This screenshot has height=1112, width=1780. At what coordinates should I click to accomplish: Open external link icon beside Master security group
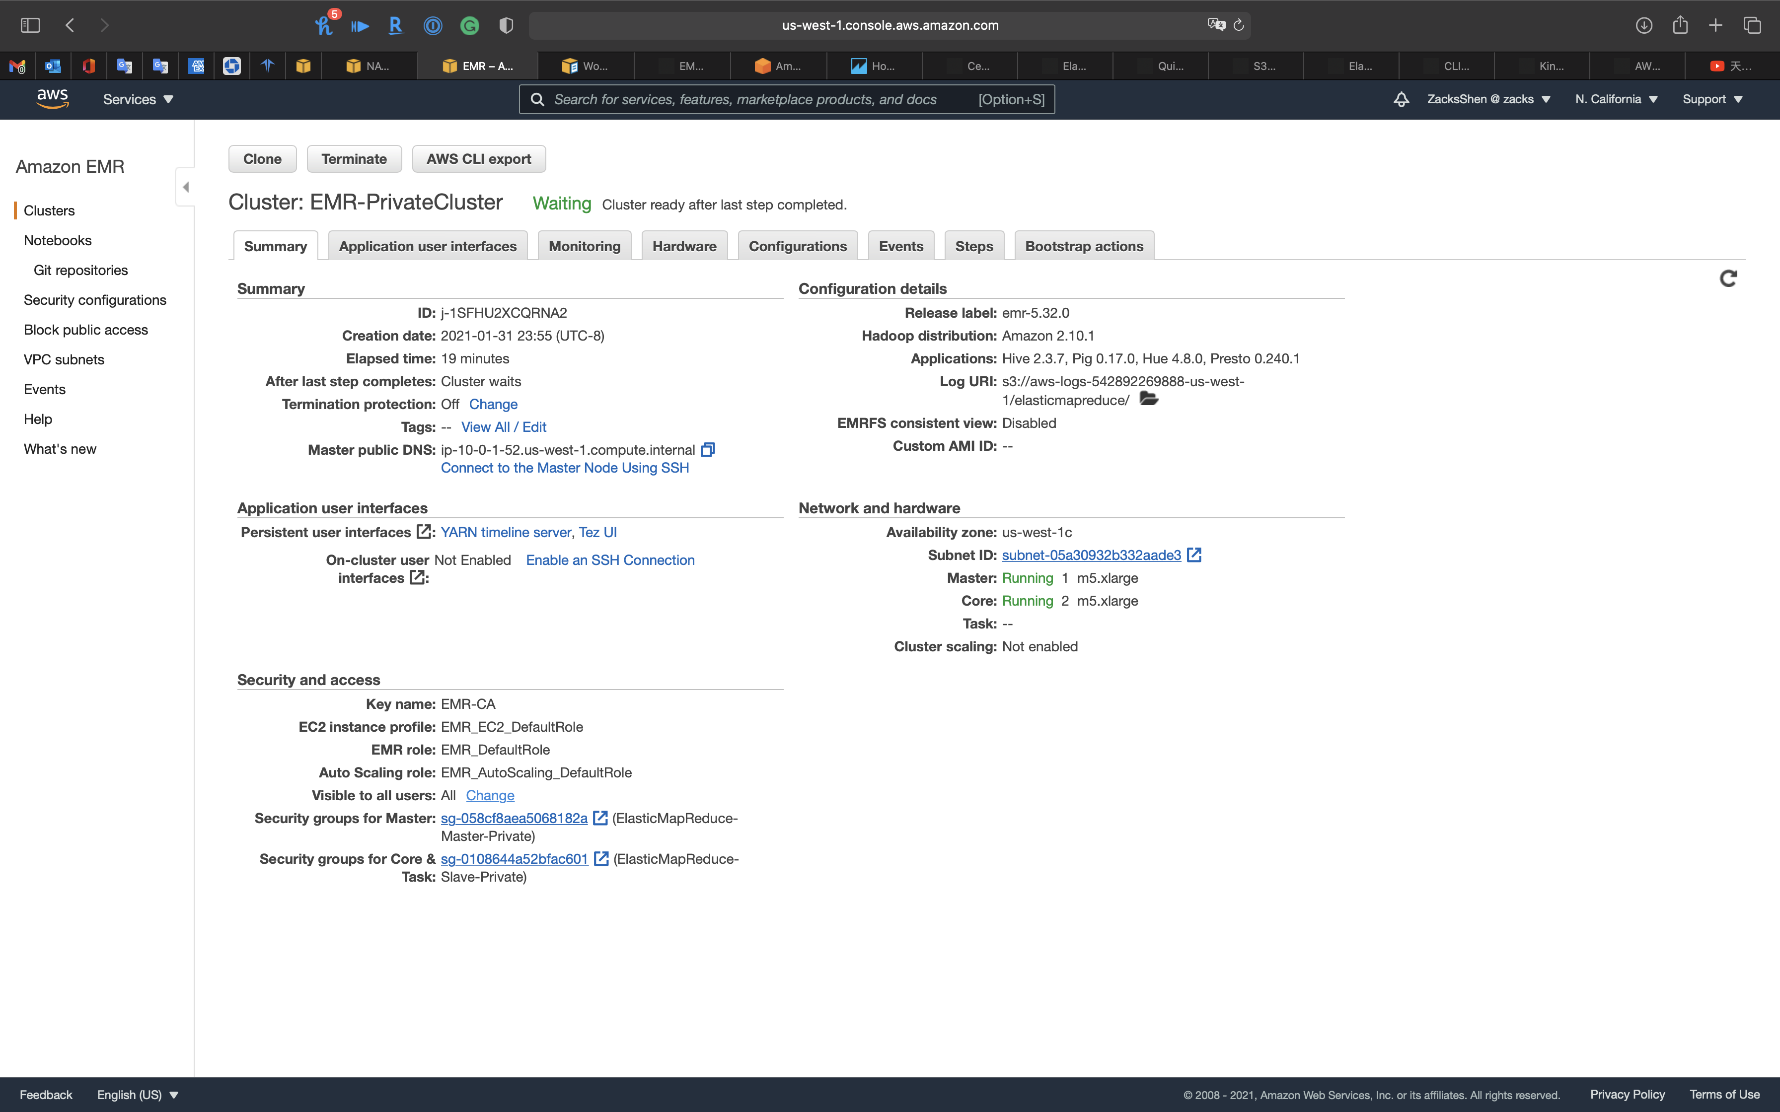click(600, 818)
